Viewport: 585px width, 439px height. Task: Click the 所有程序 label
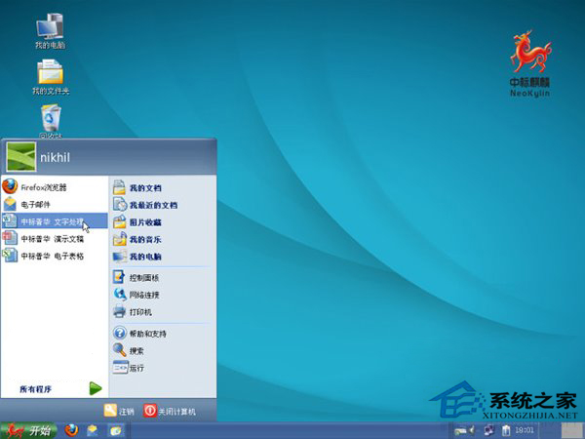[x=35, y=389]
